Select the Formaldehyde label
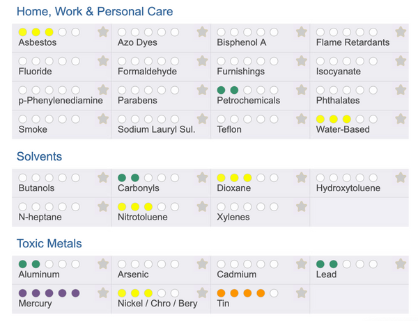Viewport: 418px width, 321px height. (147, 72)
